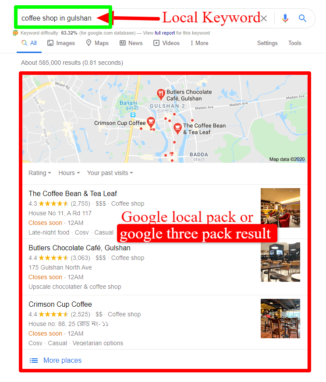Click Butlers Chocolate Café map pin
Viewport: 326px width, 382px height.
pos(160,95)
